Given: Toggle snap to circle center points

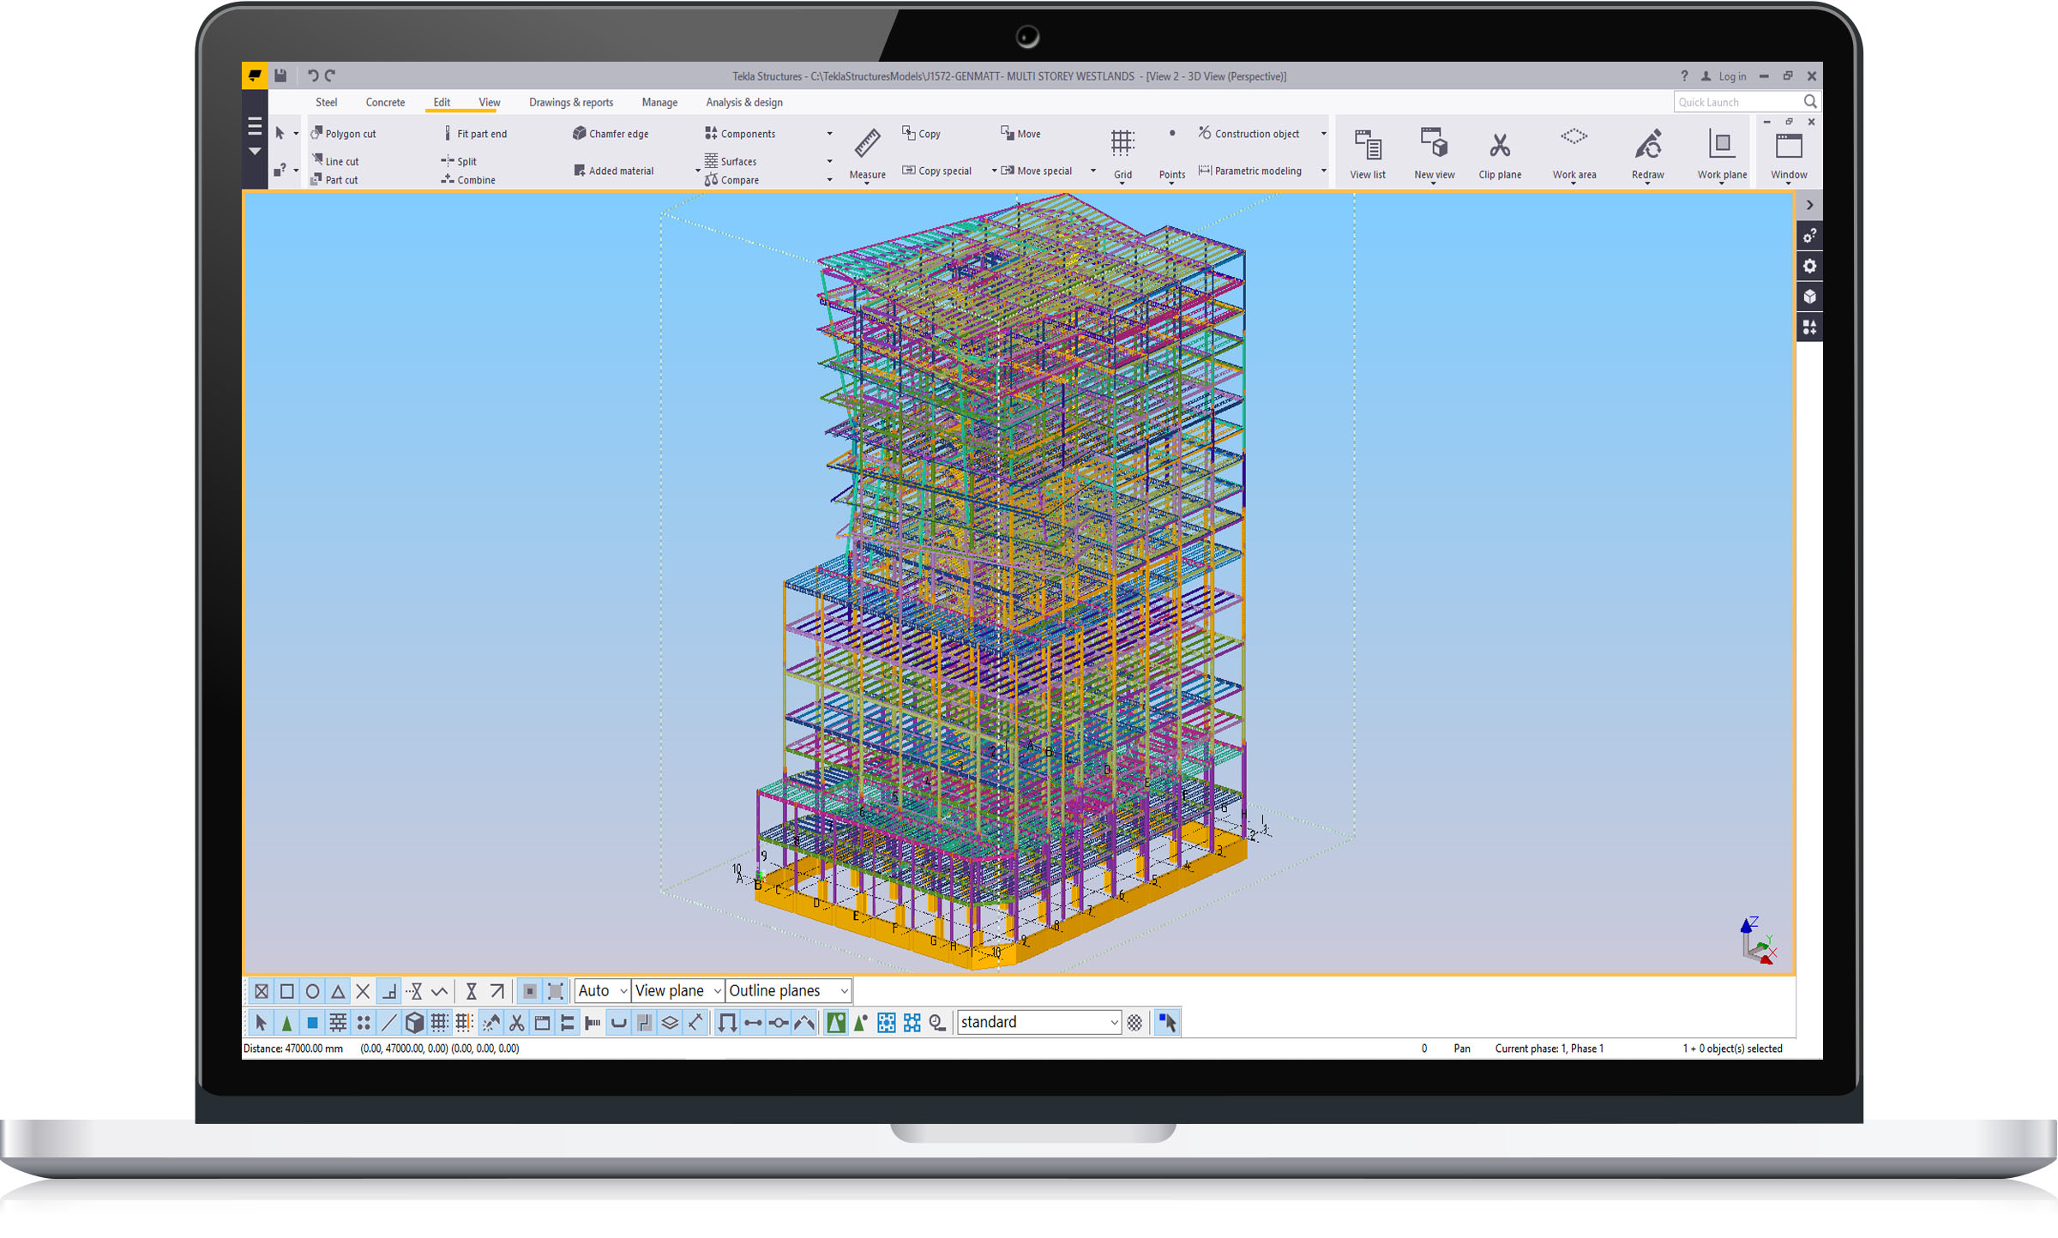Looking at the screenshot, I should 313,992.
